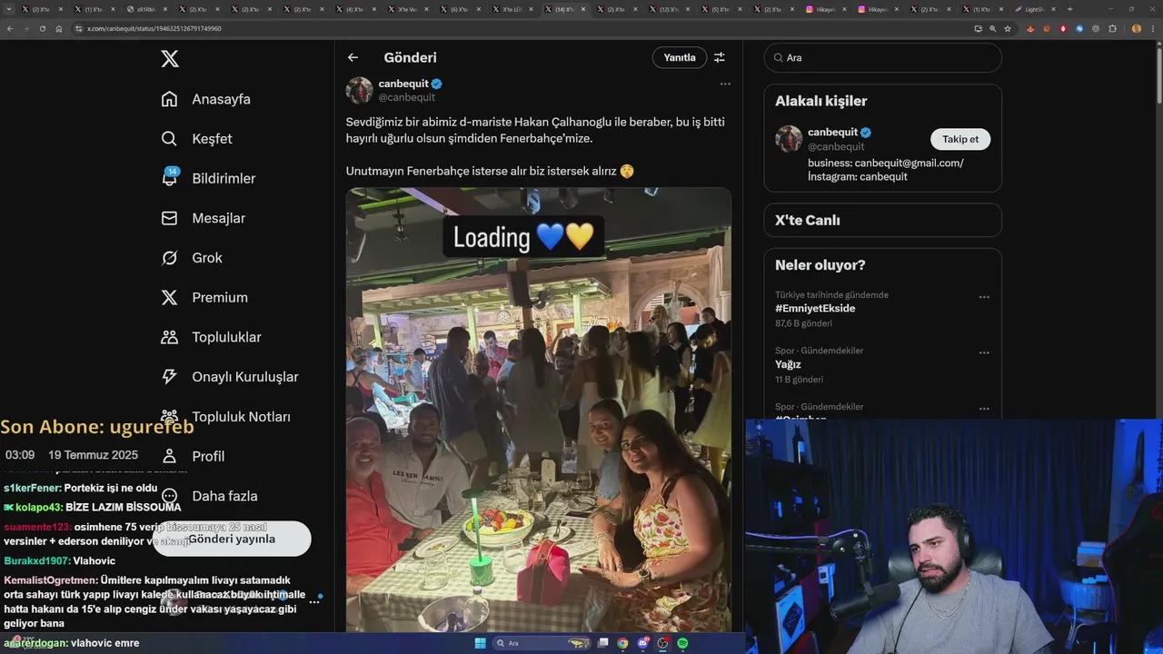Open browser zoom magnifier icon
The image size is (1163, 654).
(x=993, y=28)
